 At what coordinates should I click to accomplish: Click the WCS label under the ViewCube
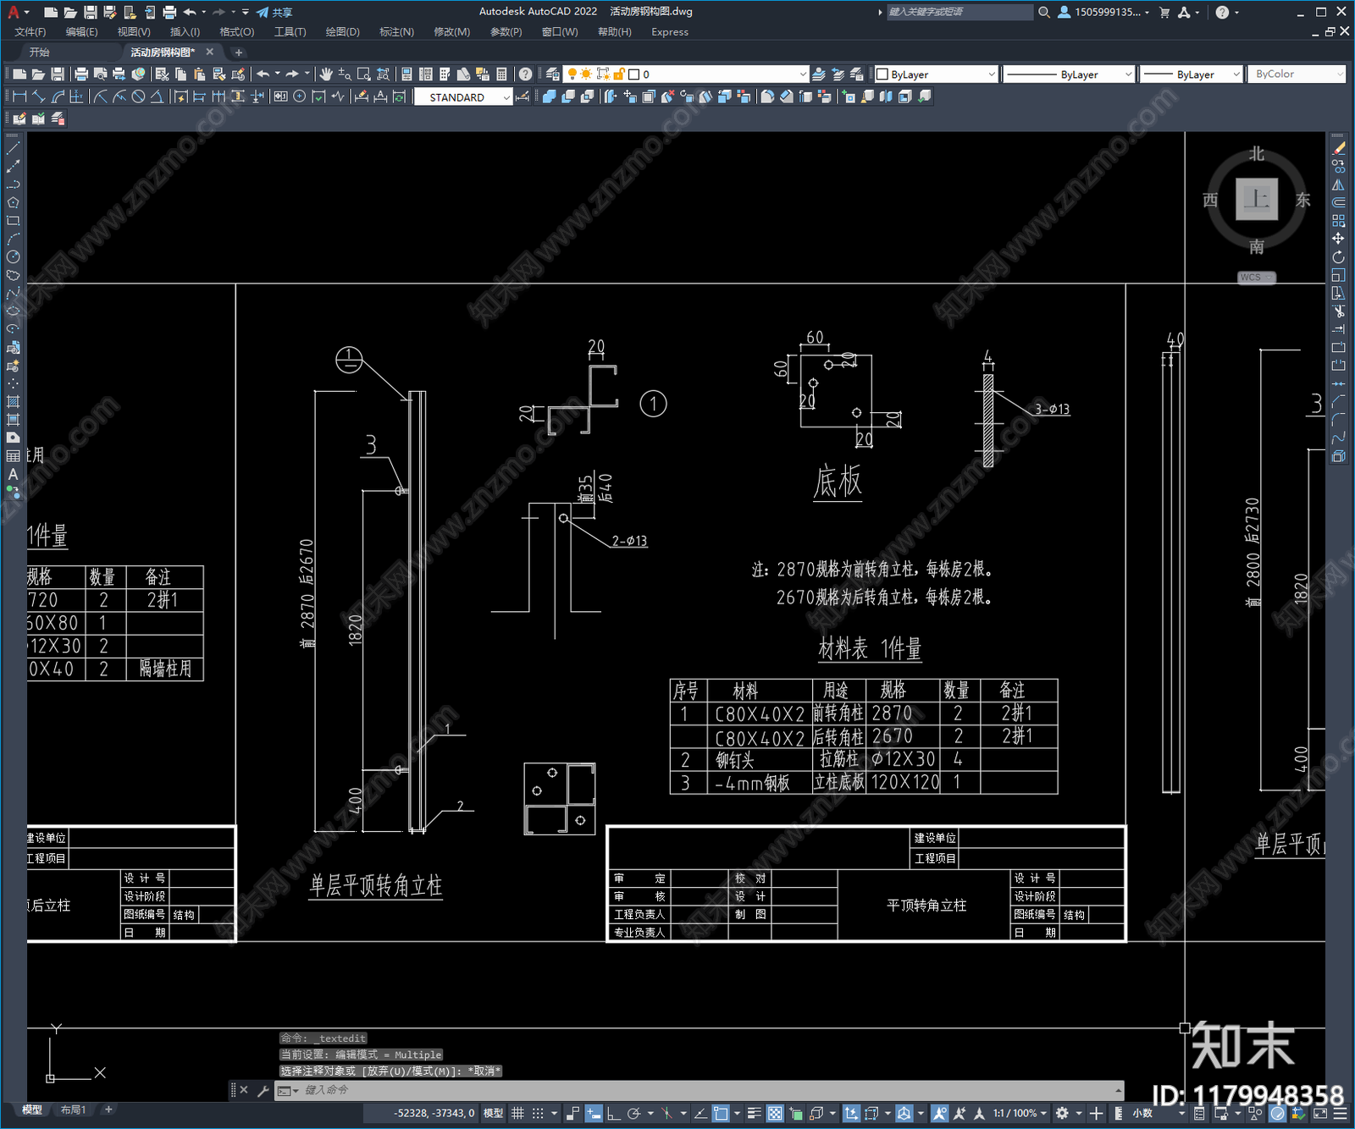(1256, 278)
